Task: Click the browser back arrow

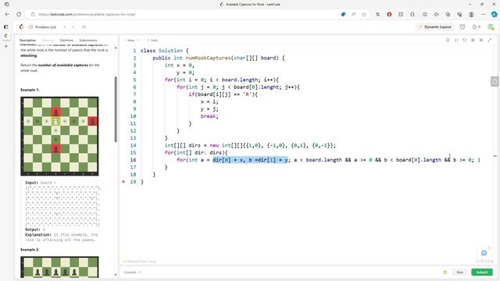Action: [x=7, y=14]
